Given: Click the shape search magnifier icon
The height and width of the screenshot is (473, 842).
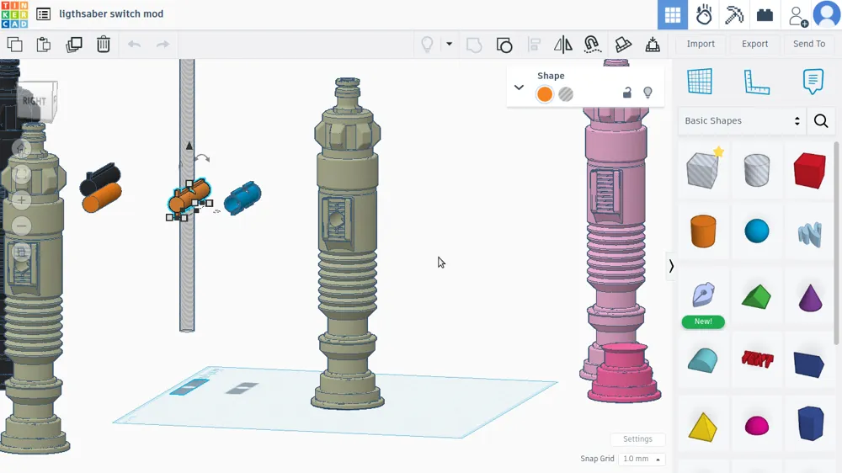Looking at the screenshot, I should tap(821, 121).
